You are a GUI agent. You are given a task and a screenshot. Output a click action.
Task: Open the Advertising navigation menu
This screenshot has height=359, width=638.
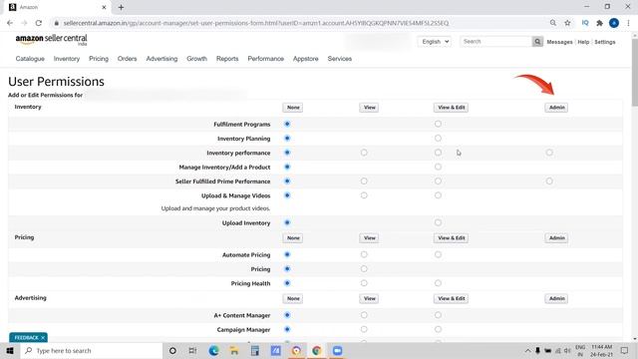161,59
